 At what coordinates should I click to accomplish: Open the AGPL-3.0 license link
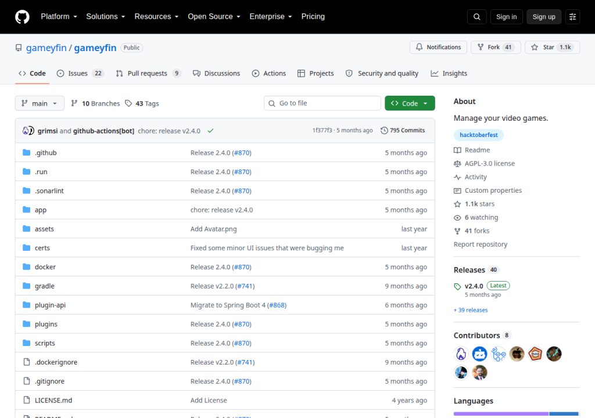click(x=485, y=164)
